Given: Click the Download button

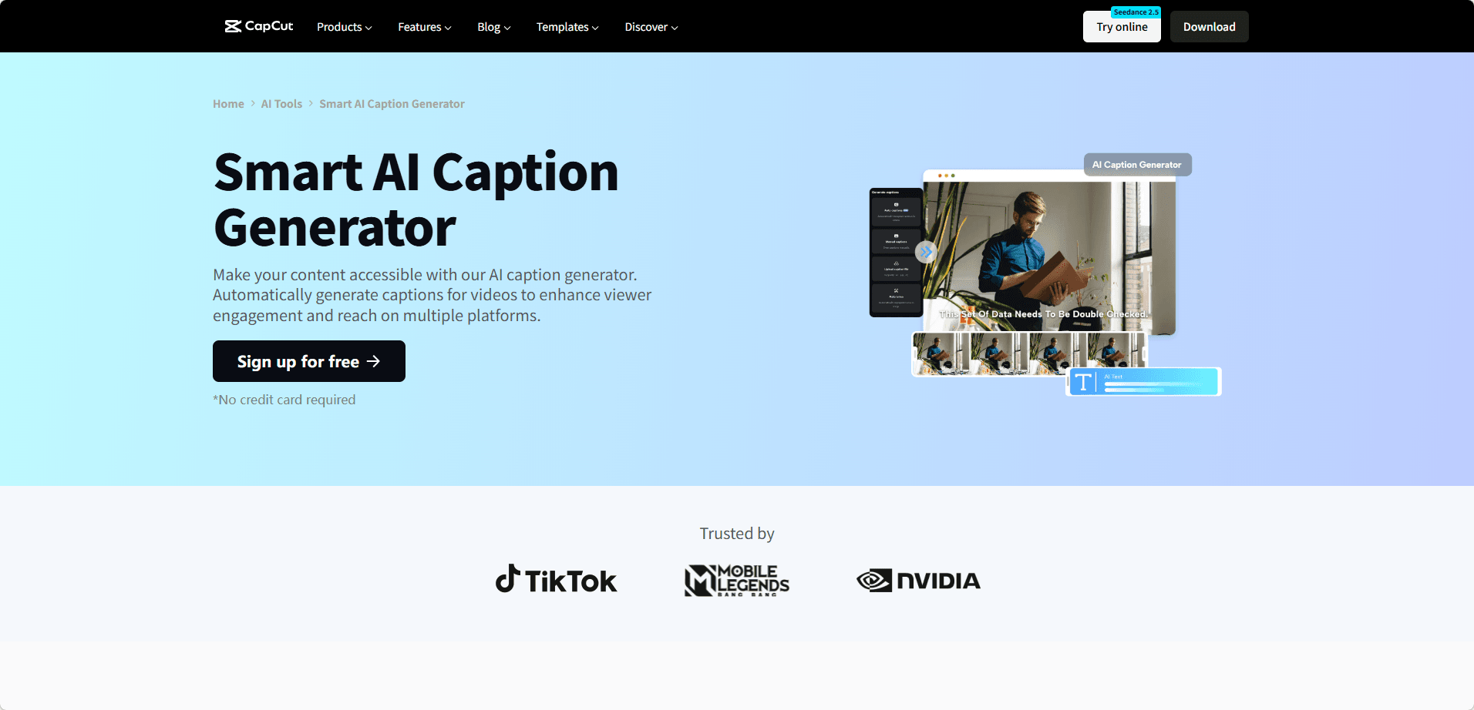Looking at the screenshot, I should [1209, 27].
